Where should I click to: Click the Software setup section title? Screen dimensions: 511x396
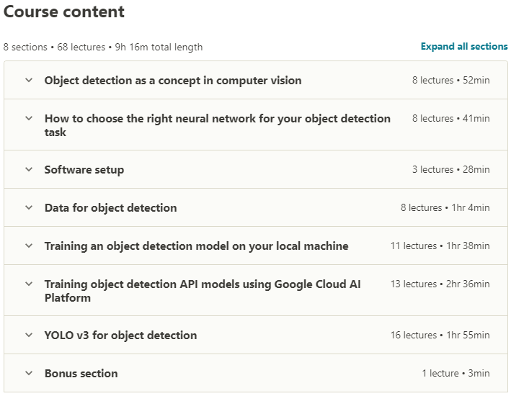pyautogui.click(x=84, y=170)
